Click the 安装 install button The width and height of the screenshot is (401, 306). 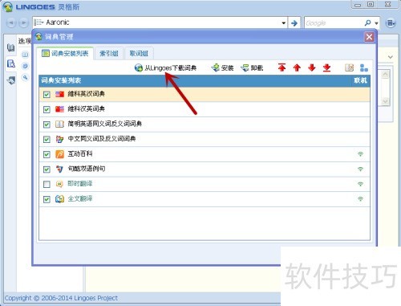[x=222, y=67]
